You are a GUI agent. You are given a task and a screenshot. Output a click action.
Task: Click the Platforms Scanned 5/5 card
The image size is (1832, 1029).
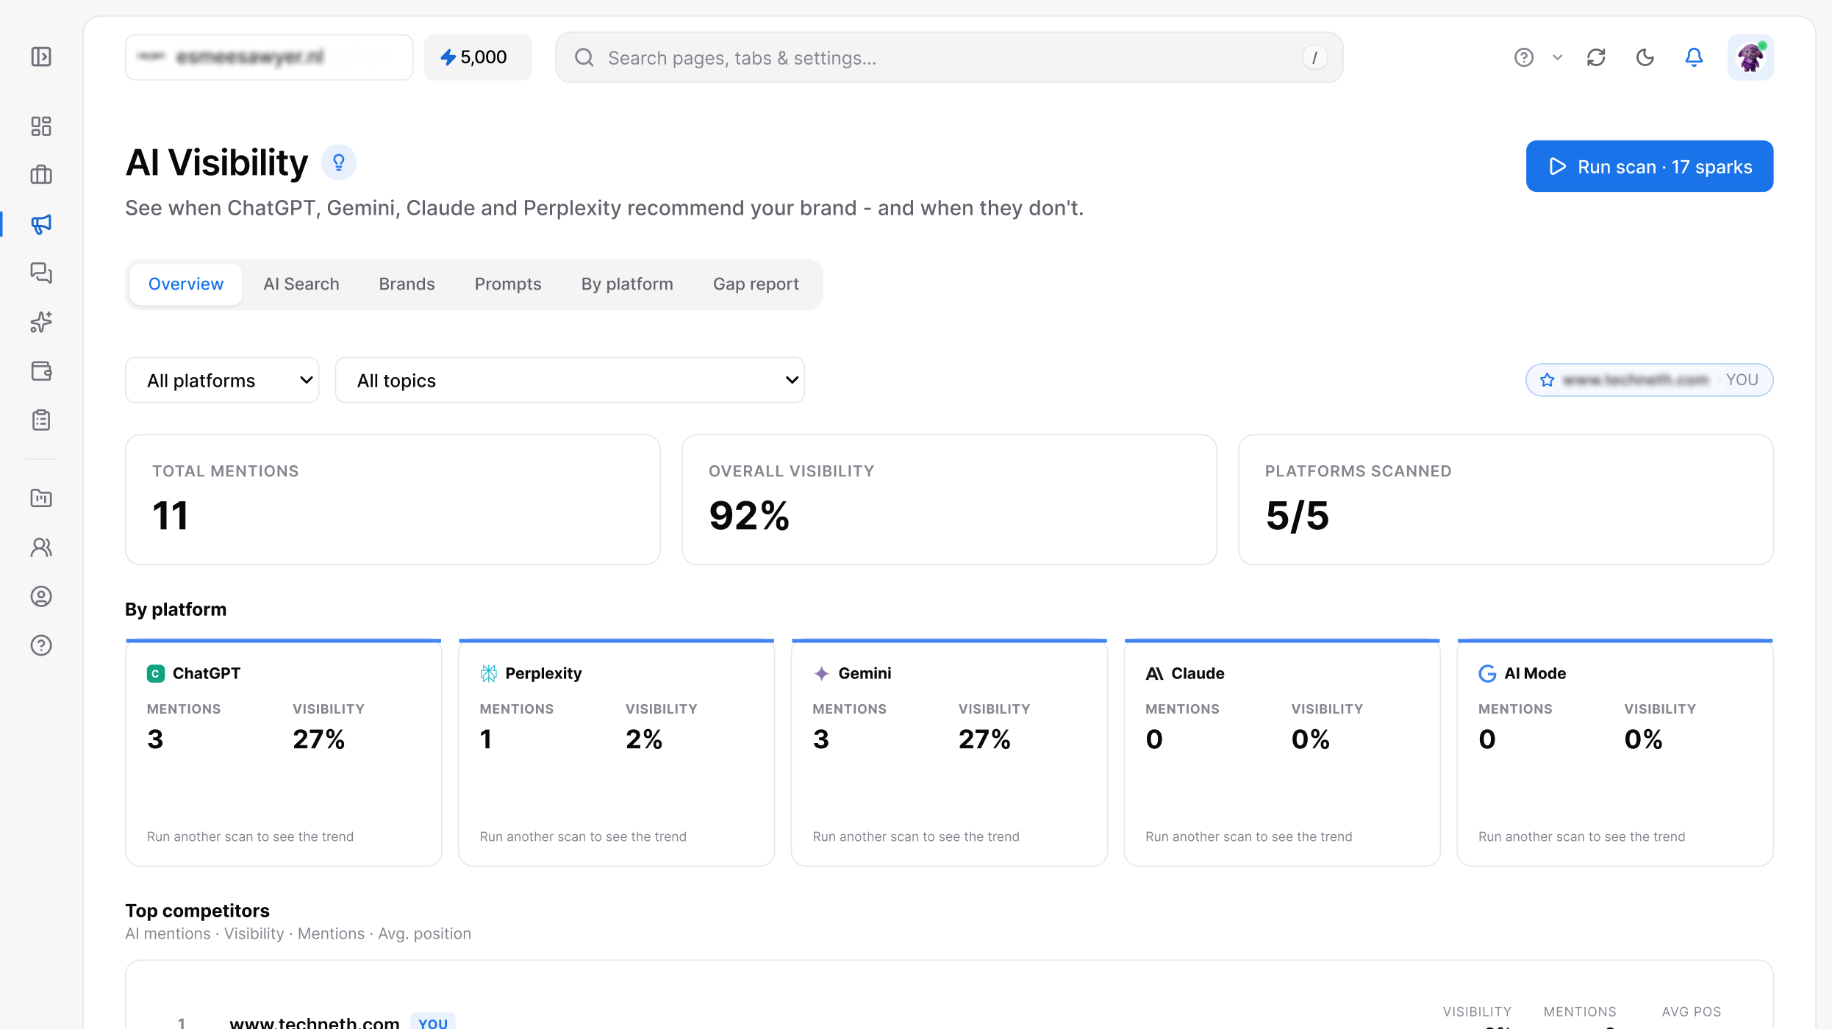tap(1506, 500)
